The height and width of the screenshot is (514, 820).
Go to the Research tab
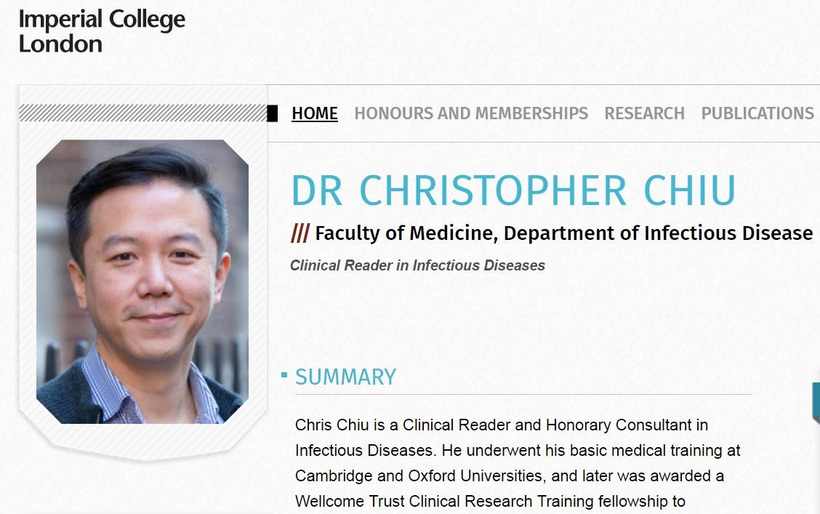644,113
